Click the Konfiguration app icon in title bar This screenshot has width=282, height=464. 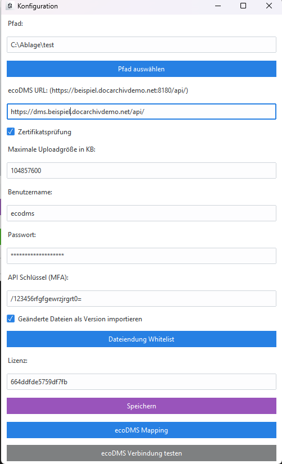click(x=10, y=6)
